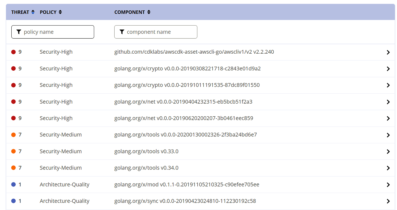The image size is (397, 210).
Task: Sort the table by THREAT column
Action: click(x=23, y=12)
